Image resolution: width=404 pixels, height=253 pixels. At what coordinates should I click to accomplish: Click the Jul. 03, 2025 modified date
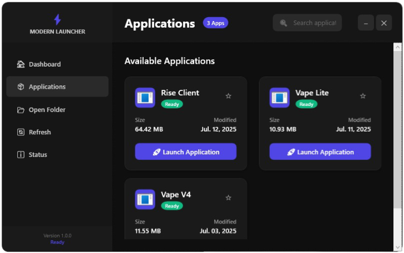click(218, 231)
